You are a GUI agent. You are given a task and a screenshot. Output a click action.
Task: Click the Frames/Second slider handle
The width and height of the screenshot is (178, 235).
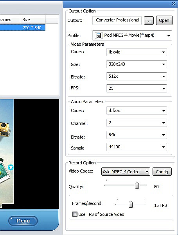coord(131,204)
